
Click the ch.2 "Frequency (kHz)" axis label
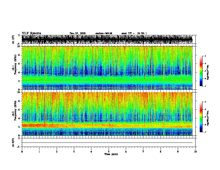click(x=15, y=111)
